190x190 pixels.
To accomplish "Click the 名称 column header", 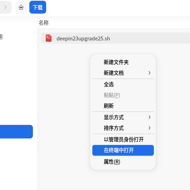I will tap(44, 23).
